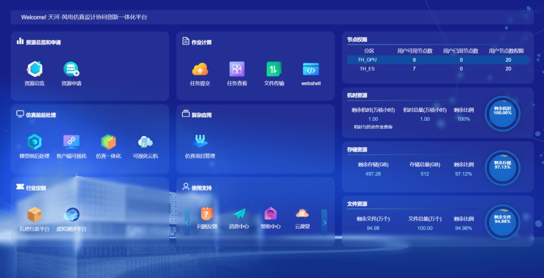Open 客户端可视化 client visualization
The height and width of the screenshot is (278, 544).
[x=71, y=142]
